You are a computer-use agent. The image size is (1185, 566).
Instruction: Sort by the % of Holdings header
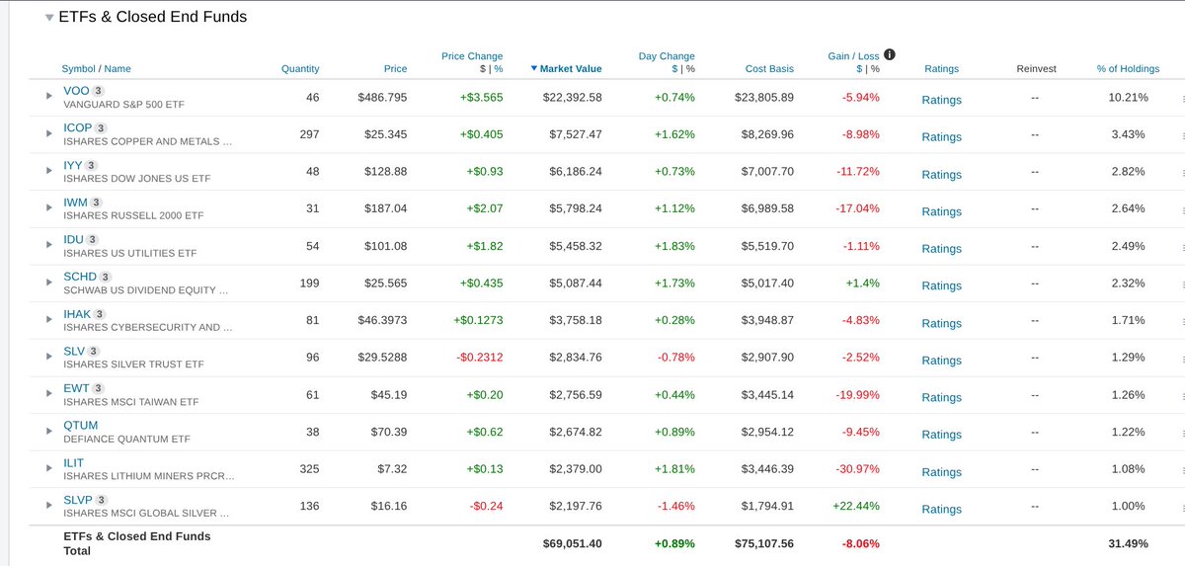click(x=1128, y=69)
